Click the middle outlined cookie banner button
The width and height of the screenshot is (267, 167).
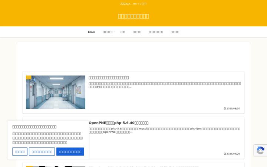tap(42, 152)
